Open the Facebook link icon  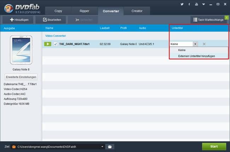[189, 4]
